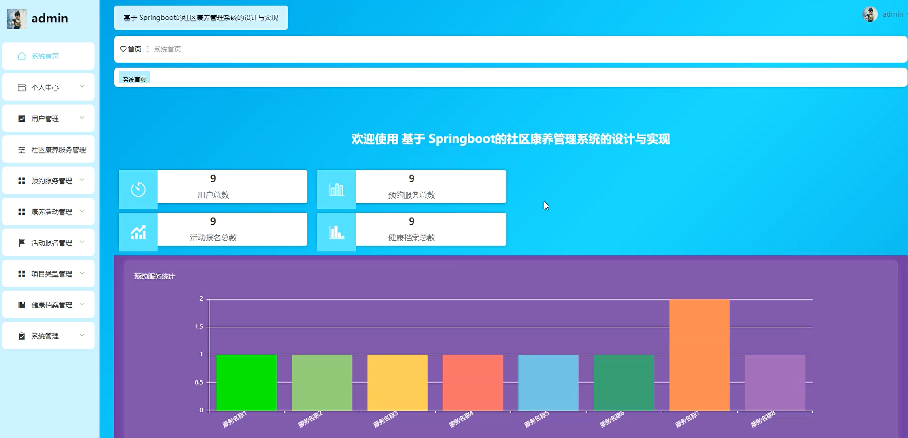
Task: Click the bar chart icon on 健康档案总数 card
Action: click(336, 232)
